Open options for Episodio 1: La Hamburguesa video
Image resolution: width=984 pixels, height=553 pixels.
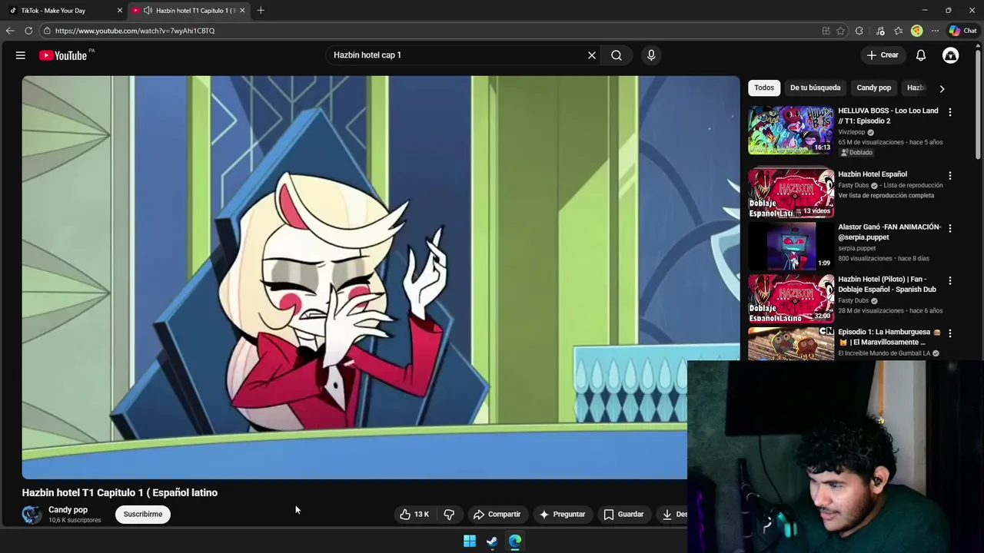pos(950,333)
